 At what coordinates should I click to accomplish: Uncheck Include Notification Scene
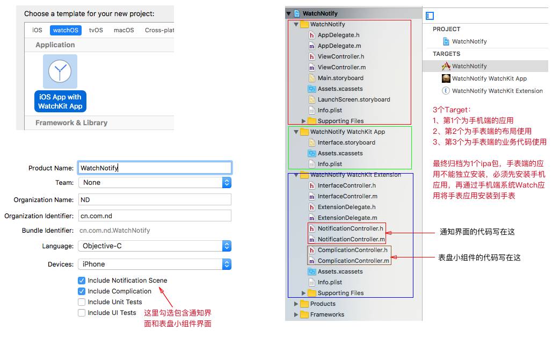click(x=82, y=281)
